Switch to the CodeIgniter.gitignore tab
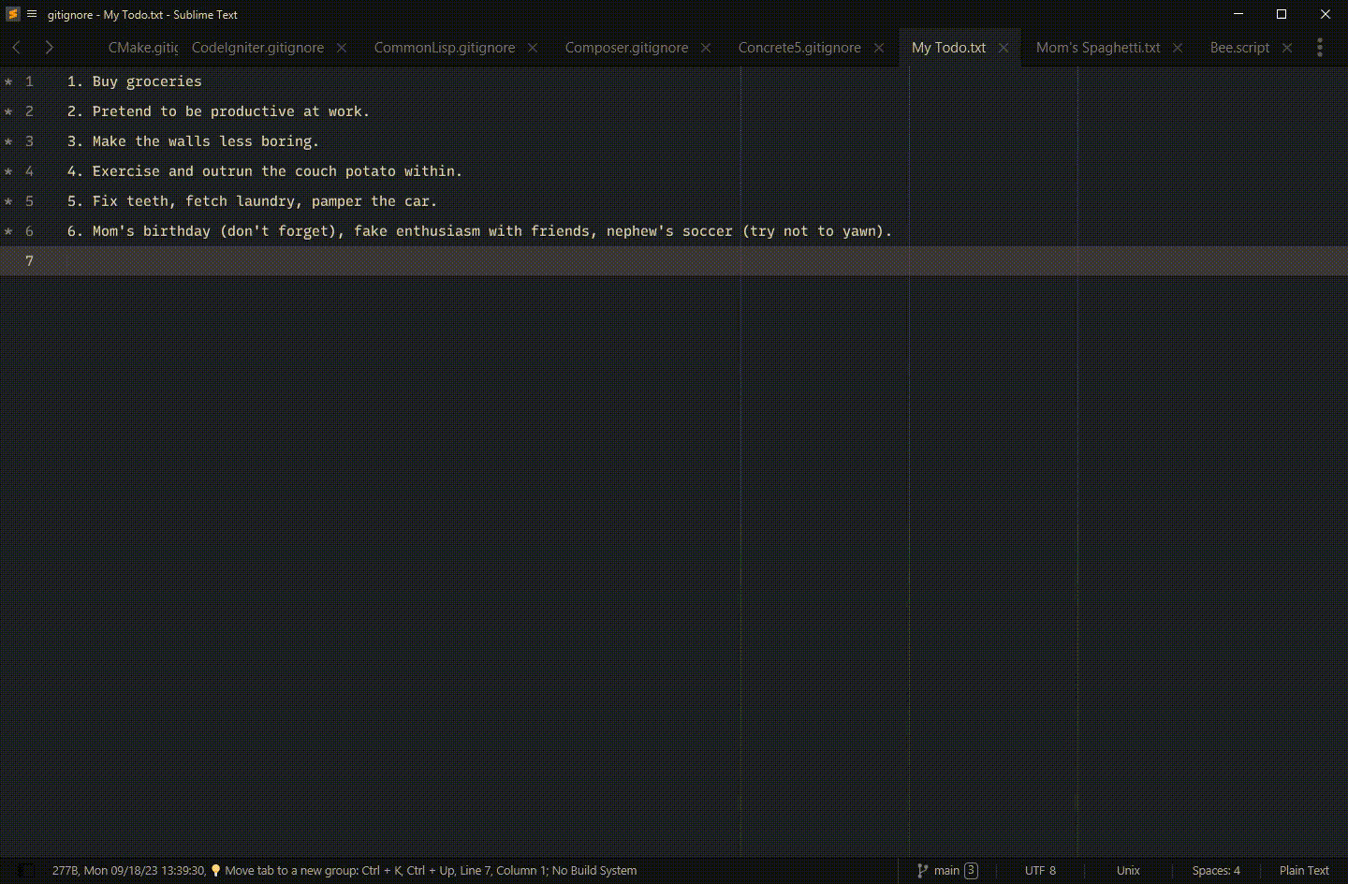The image size is (1348, 884). coord(257,48)
